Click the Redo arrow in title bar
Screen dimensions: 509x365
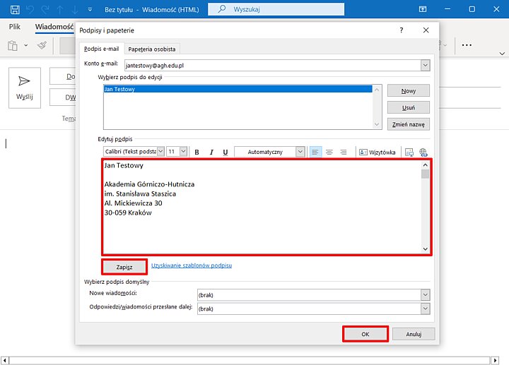click(x=45, y=9)
